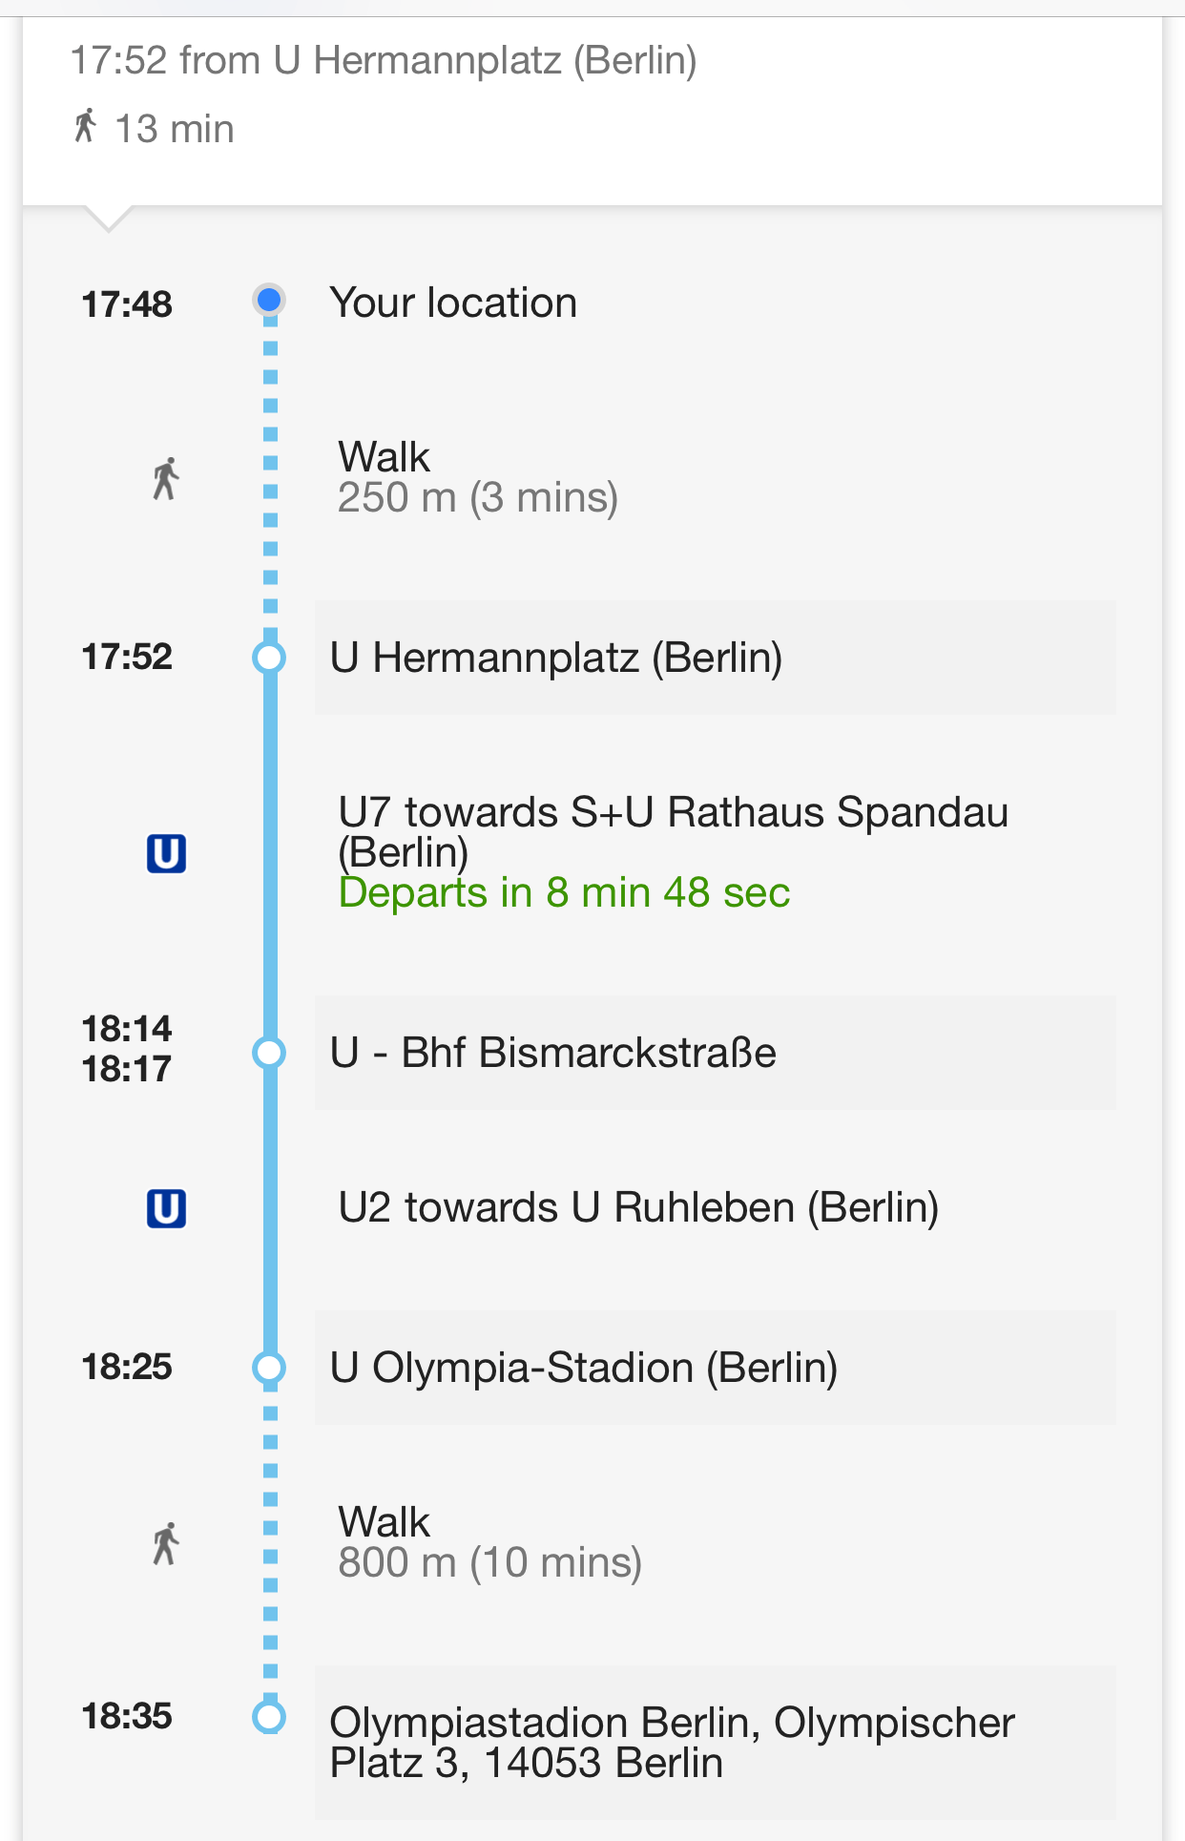1185x1841 pixels.
Task: Select the Bismarckstraße stop marker circle
Action: coord(270,1053)
